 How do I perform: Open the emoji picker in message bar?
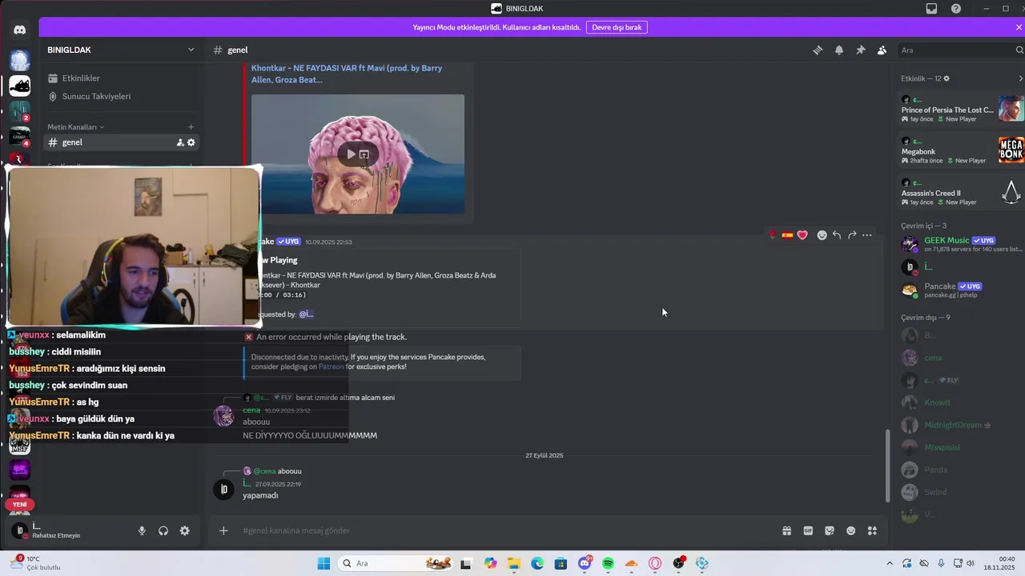click(x=851, y=530)
